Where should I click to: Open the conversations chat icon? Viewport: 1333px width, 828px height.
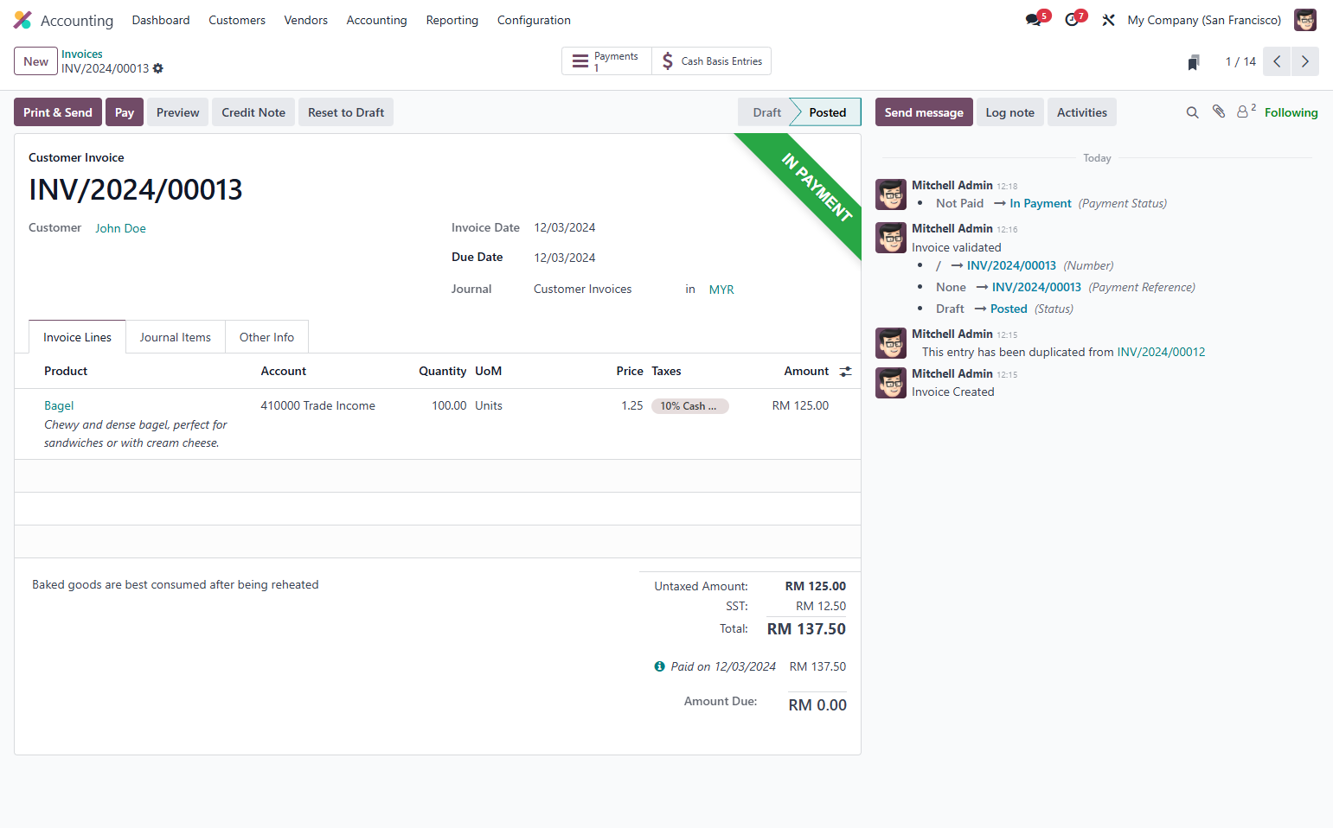[1034, 20]
